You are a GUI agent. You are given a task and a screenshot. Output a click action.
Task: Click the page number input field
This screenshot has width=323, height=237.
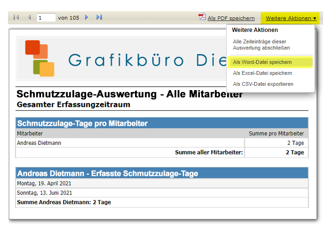pos(46,18)
